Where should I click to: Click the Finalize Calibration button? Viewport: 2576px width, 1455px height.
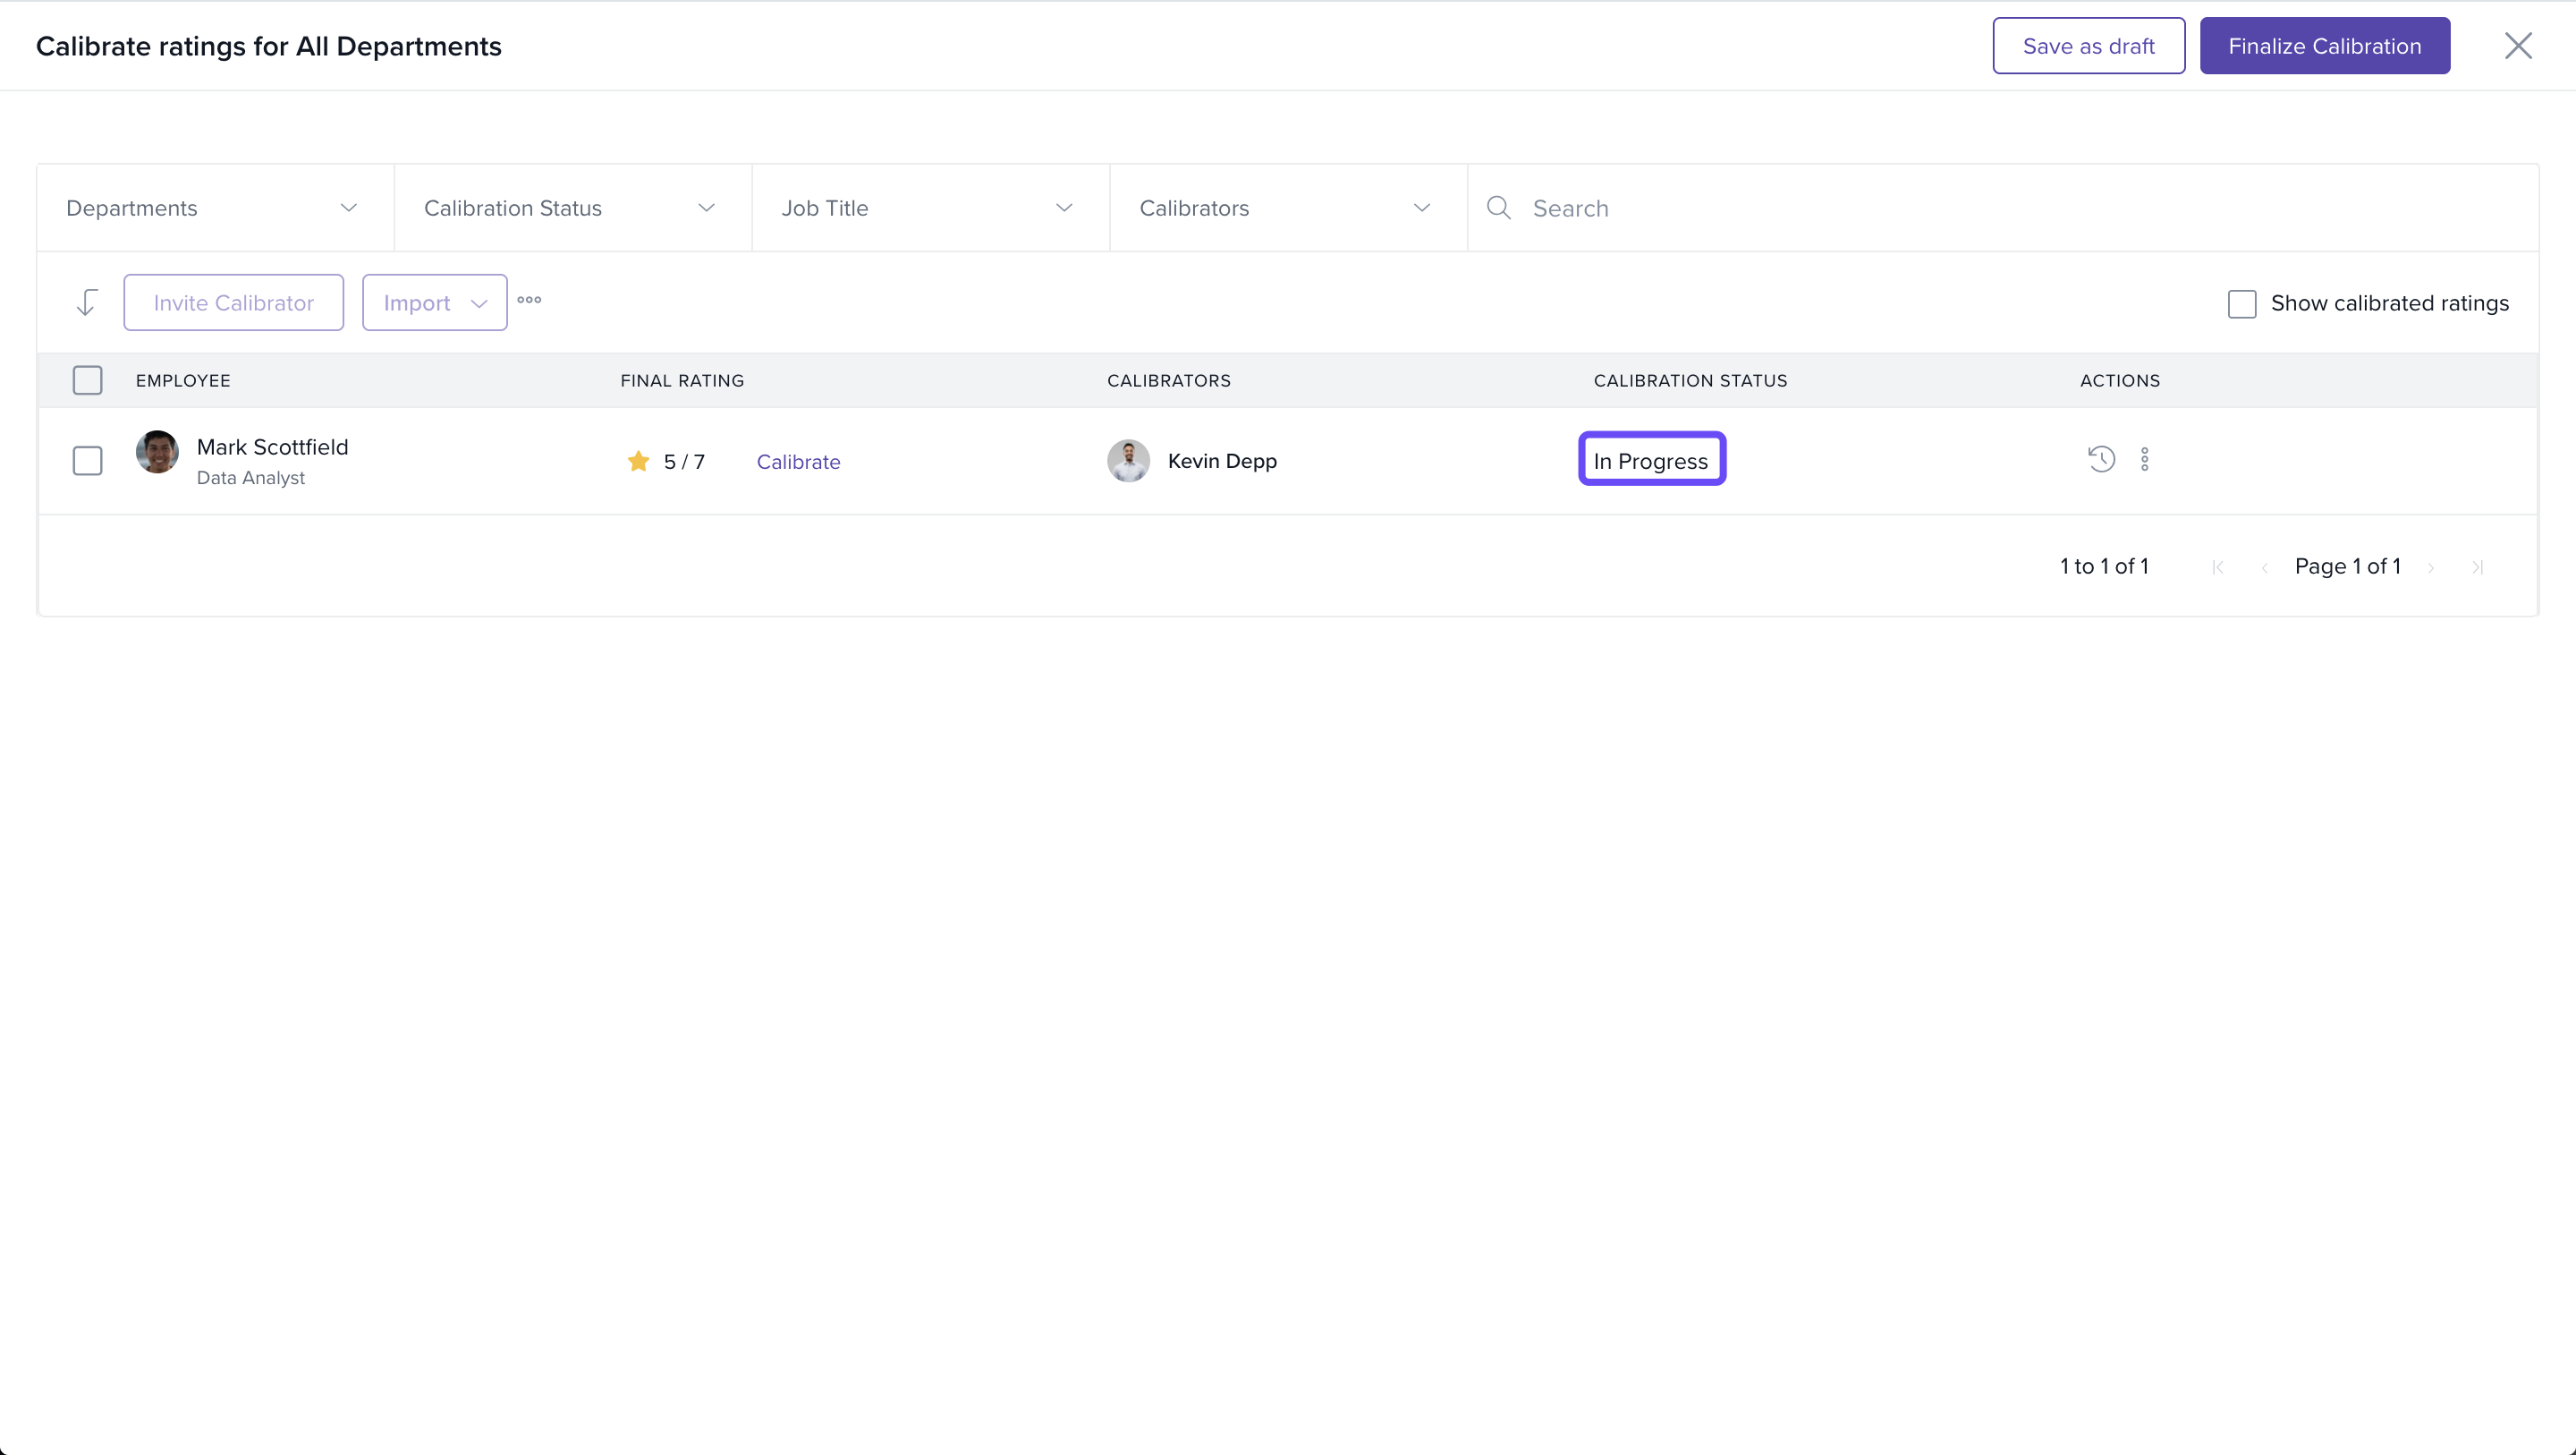[x=2324, y=46]
